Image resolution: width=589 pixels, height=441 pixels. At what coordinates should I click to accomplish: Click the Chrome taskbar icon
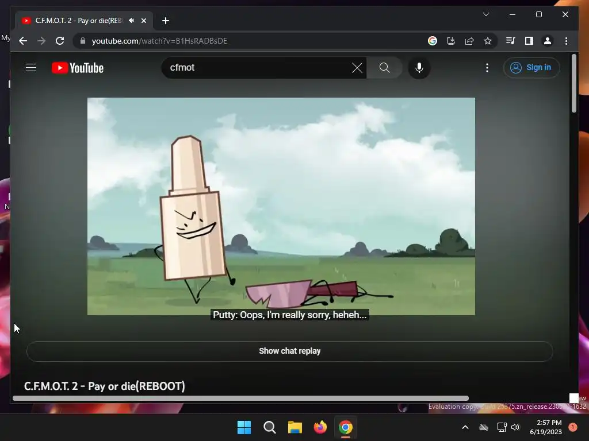click(346, 427)
